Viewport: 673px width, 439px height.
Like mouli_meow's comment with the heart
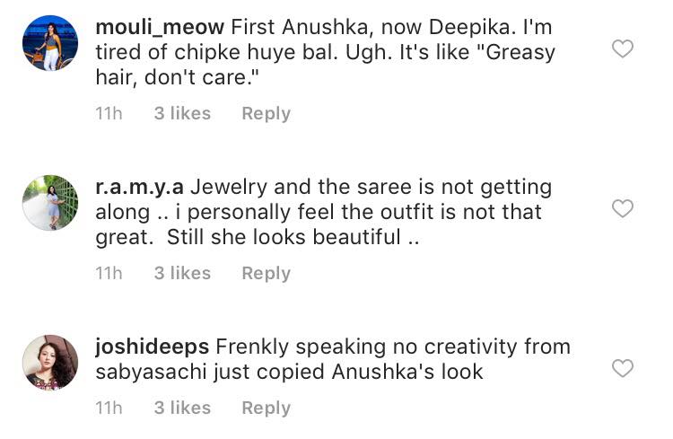pyautogui.click(x=622, y=49)
